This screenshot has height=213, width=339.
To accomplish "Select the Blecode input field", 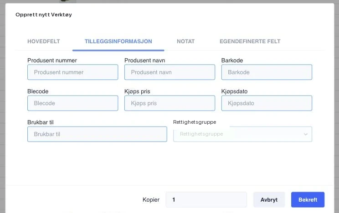I will click(x=72, y=103).
